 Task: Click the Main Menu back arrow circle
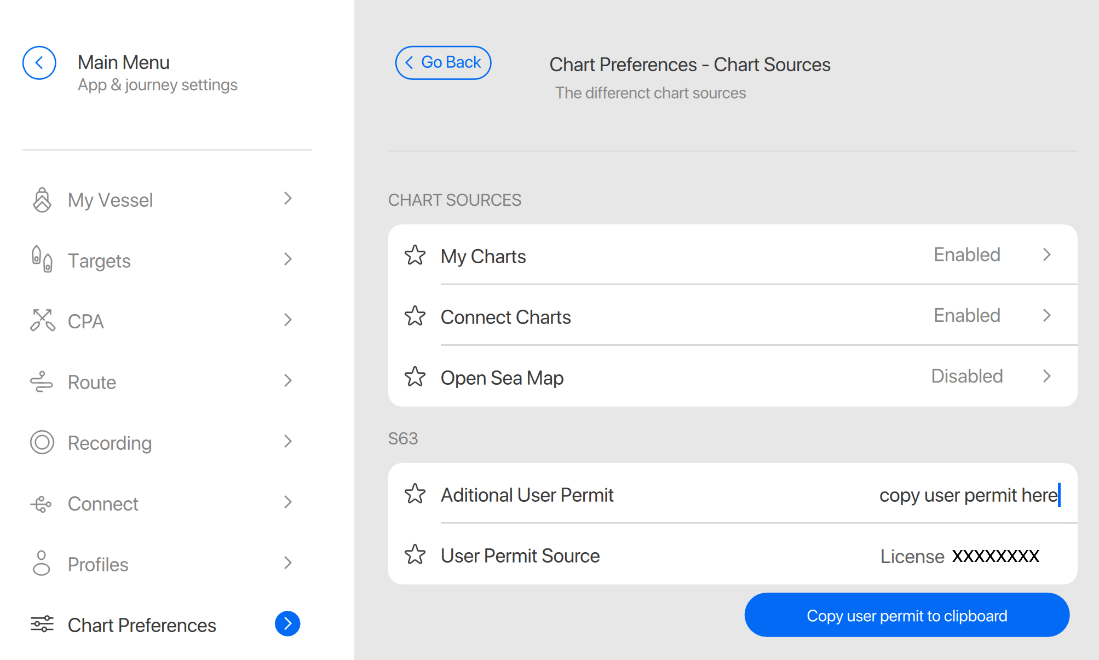pos(39,63)
